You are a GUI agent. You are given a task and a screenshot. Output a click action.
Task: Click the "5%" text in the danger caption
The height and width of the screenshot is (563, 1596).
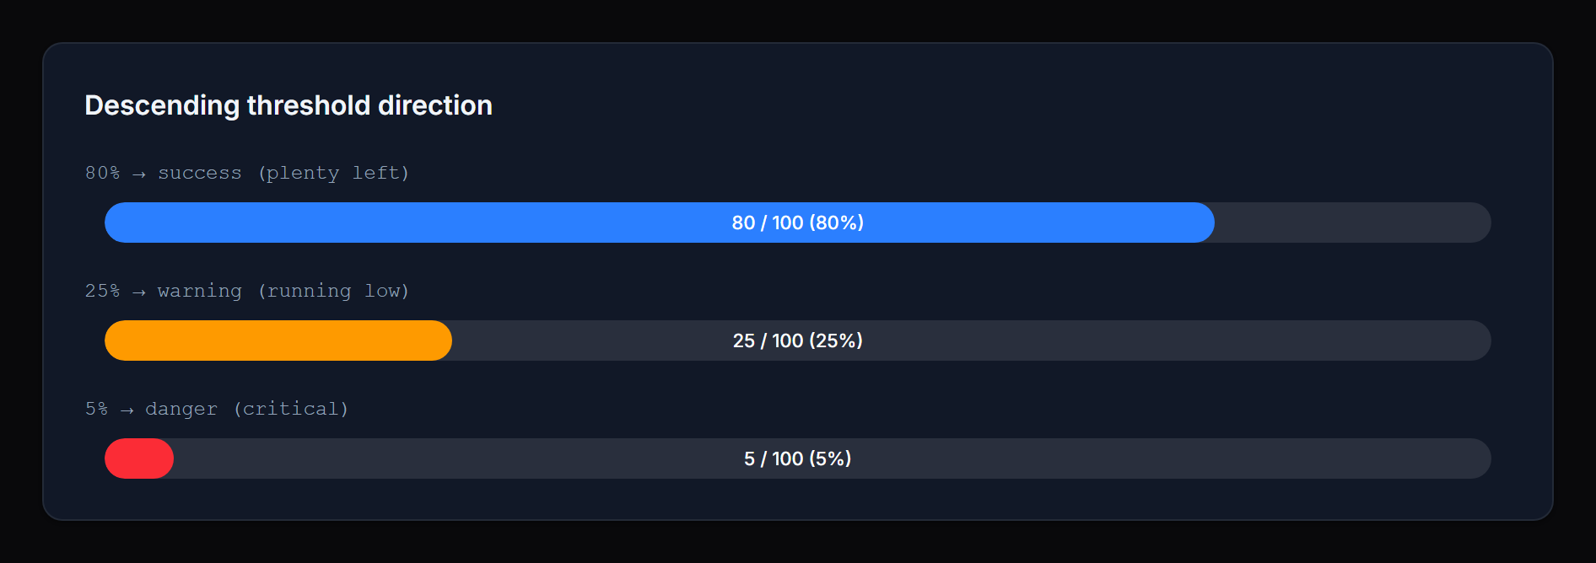point(96,409)
